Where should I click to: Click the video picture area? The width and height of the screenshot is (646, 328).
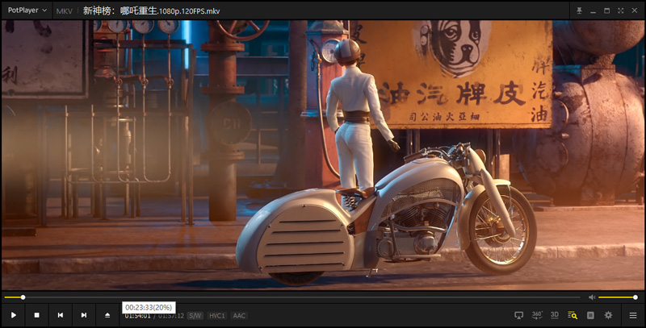323,155
